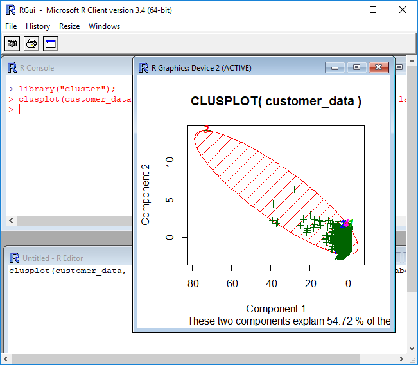Click the R Console maximize button behind plot
Viewport: 418px width, 365px height.
(x=399, y=67)
